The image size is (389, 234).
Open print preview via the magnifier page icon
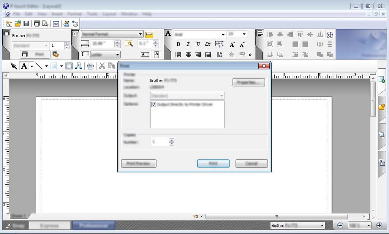point(45,24)
